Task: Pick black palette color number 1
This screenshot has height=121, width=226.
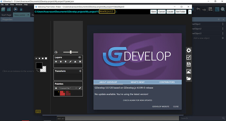Action: (x=57, y=93)
